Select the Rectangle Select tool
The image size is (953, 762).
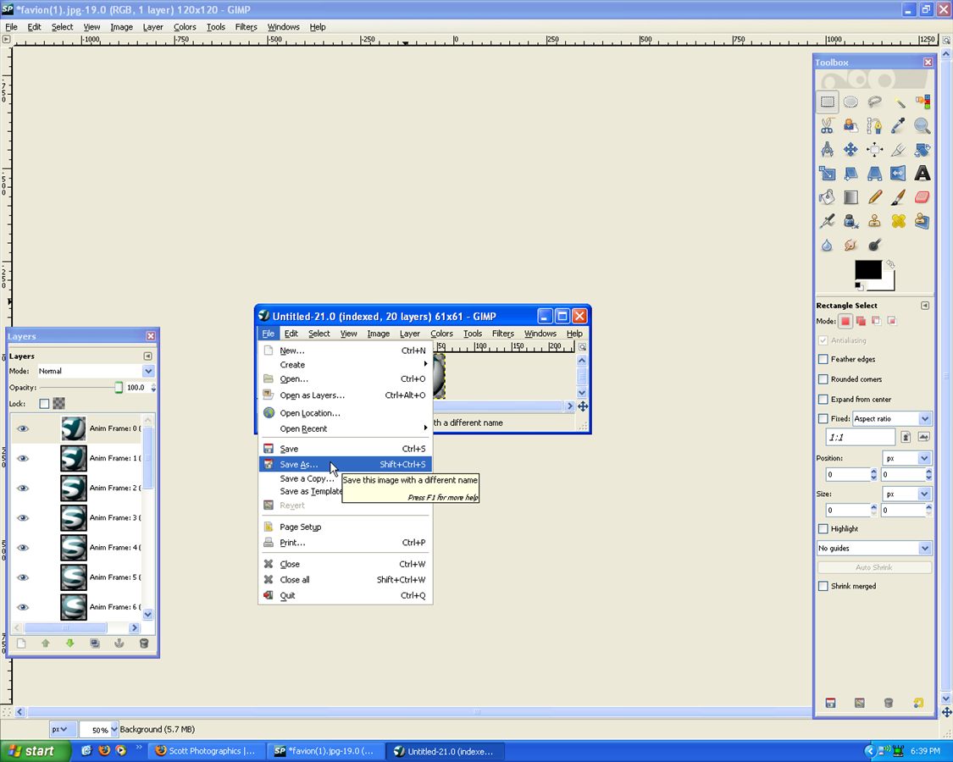coord(827,102)
